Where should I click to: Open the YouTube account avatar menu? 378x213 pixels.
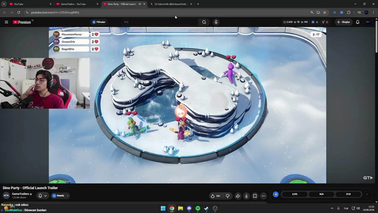click(368, 22)
